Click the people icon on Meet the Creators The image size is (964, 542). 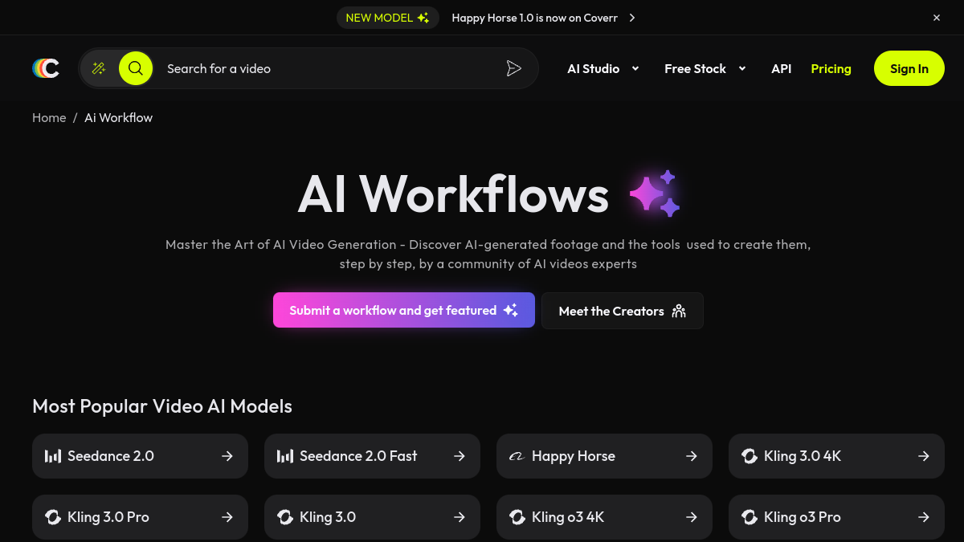click(x=679, y=311)
